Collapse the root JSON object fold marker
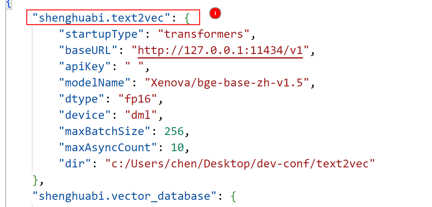The width and height of the screenshot is (432, 207). (x=8, y=4)
